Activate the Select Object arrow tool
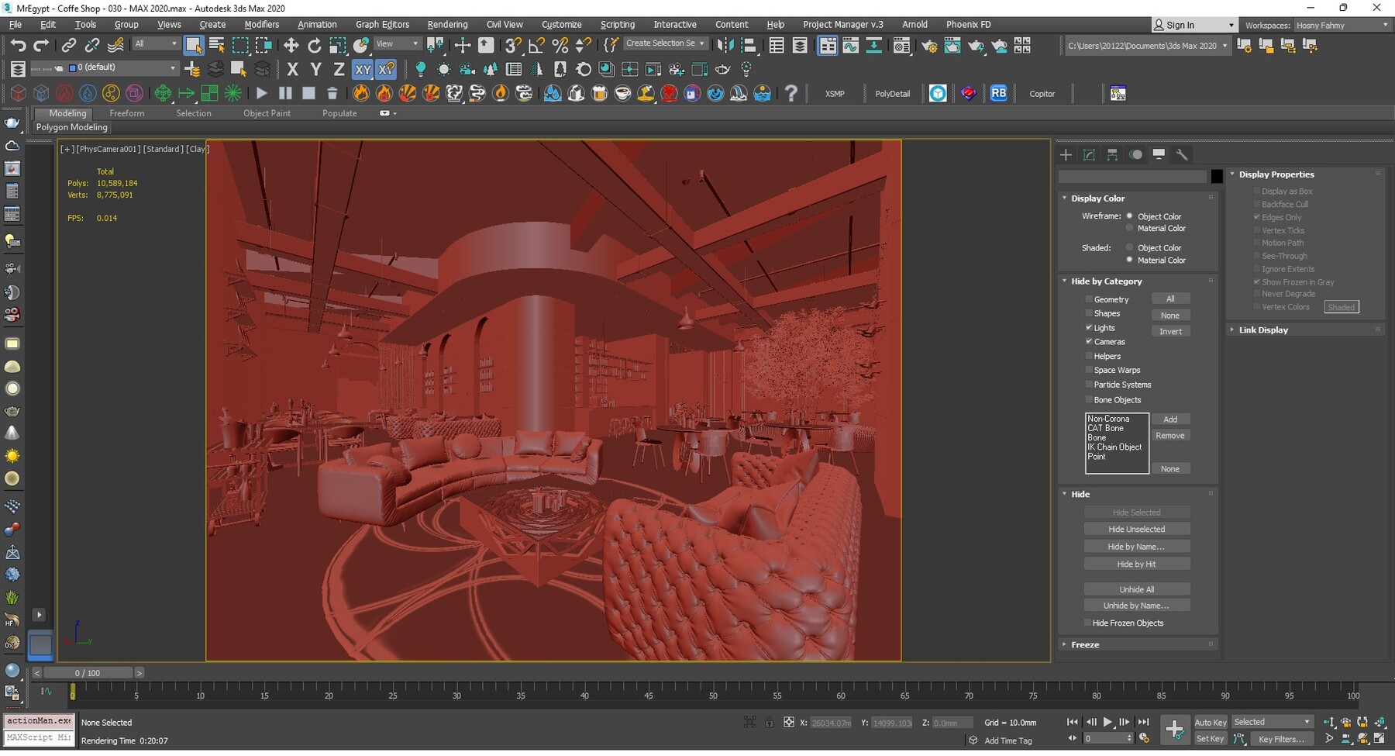This screenshot has height=756, width=1395. (193, 44)
